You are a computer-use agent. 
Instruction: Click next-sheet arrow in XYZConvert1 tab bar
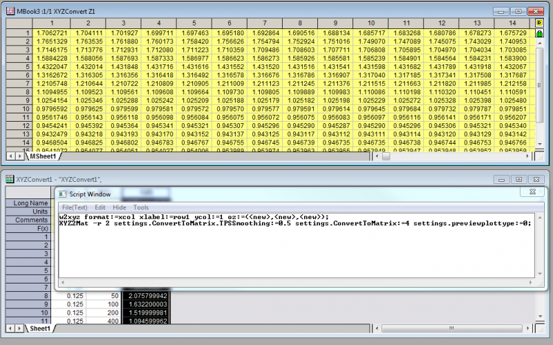pyautogui.click(x=20, y=328)
